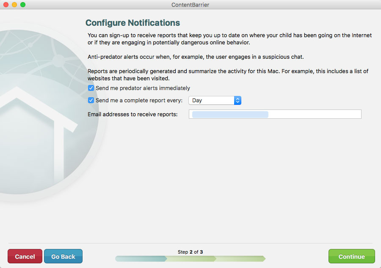Zoom the window with the green button

[x=23, y=5]
